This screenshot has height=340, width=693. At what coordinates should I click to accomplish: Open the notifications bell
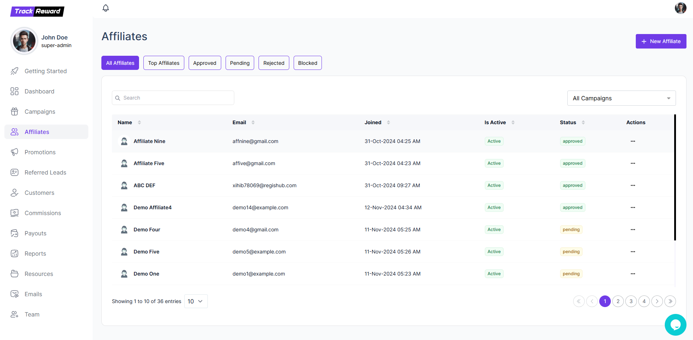click(x=106, y=8)
